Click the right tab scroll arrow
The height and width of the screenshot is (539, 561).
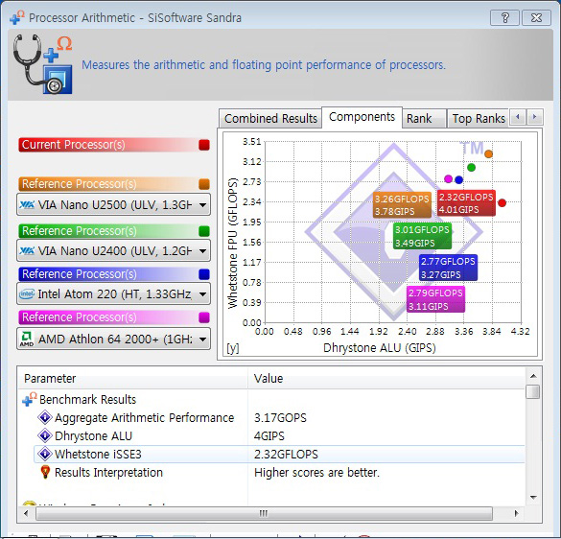tap(535, 117)
